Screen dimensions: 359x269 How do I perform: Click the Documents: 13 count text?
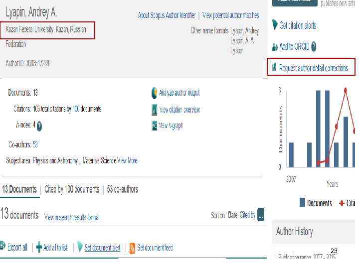tap(23, 93)
